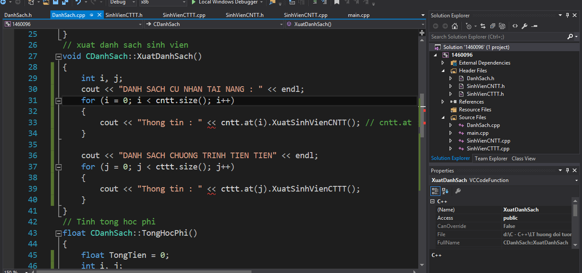Click the View Code angle-brackets icon
The image size is (582, 273).
tap(515, 26)
